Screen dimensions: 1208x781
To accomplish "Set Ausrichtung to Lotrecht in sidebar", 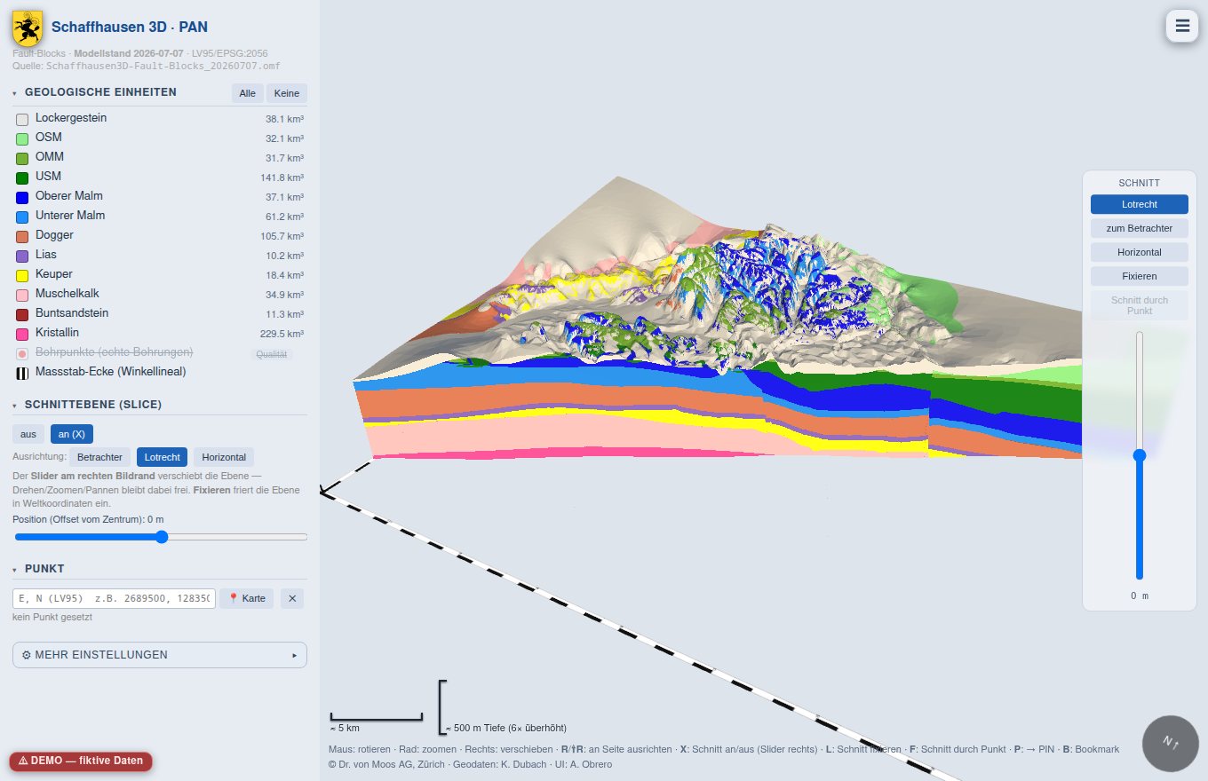I will tap(162, 457).
